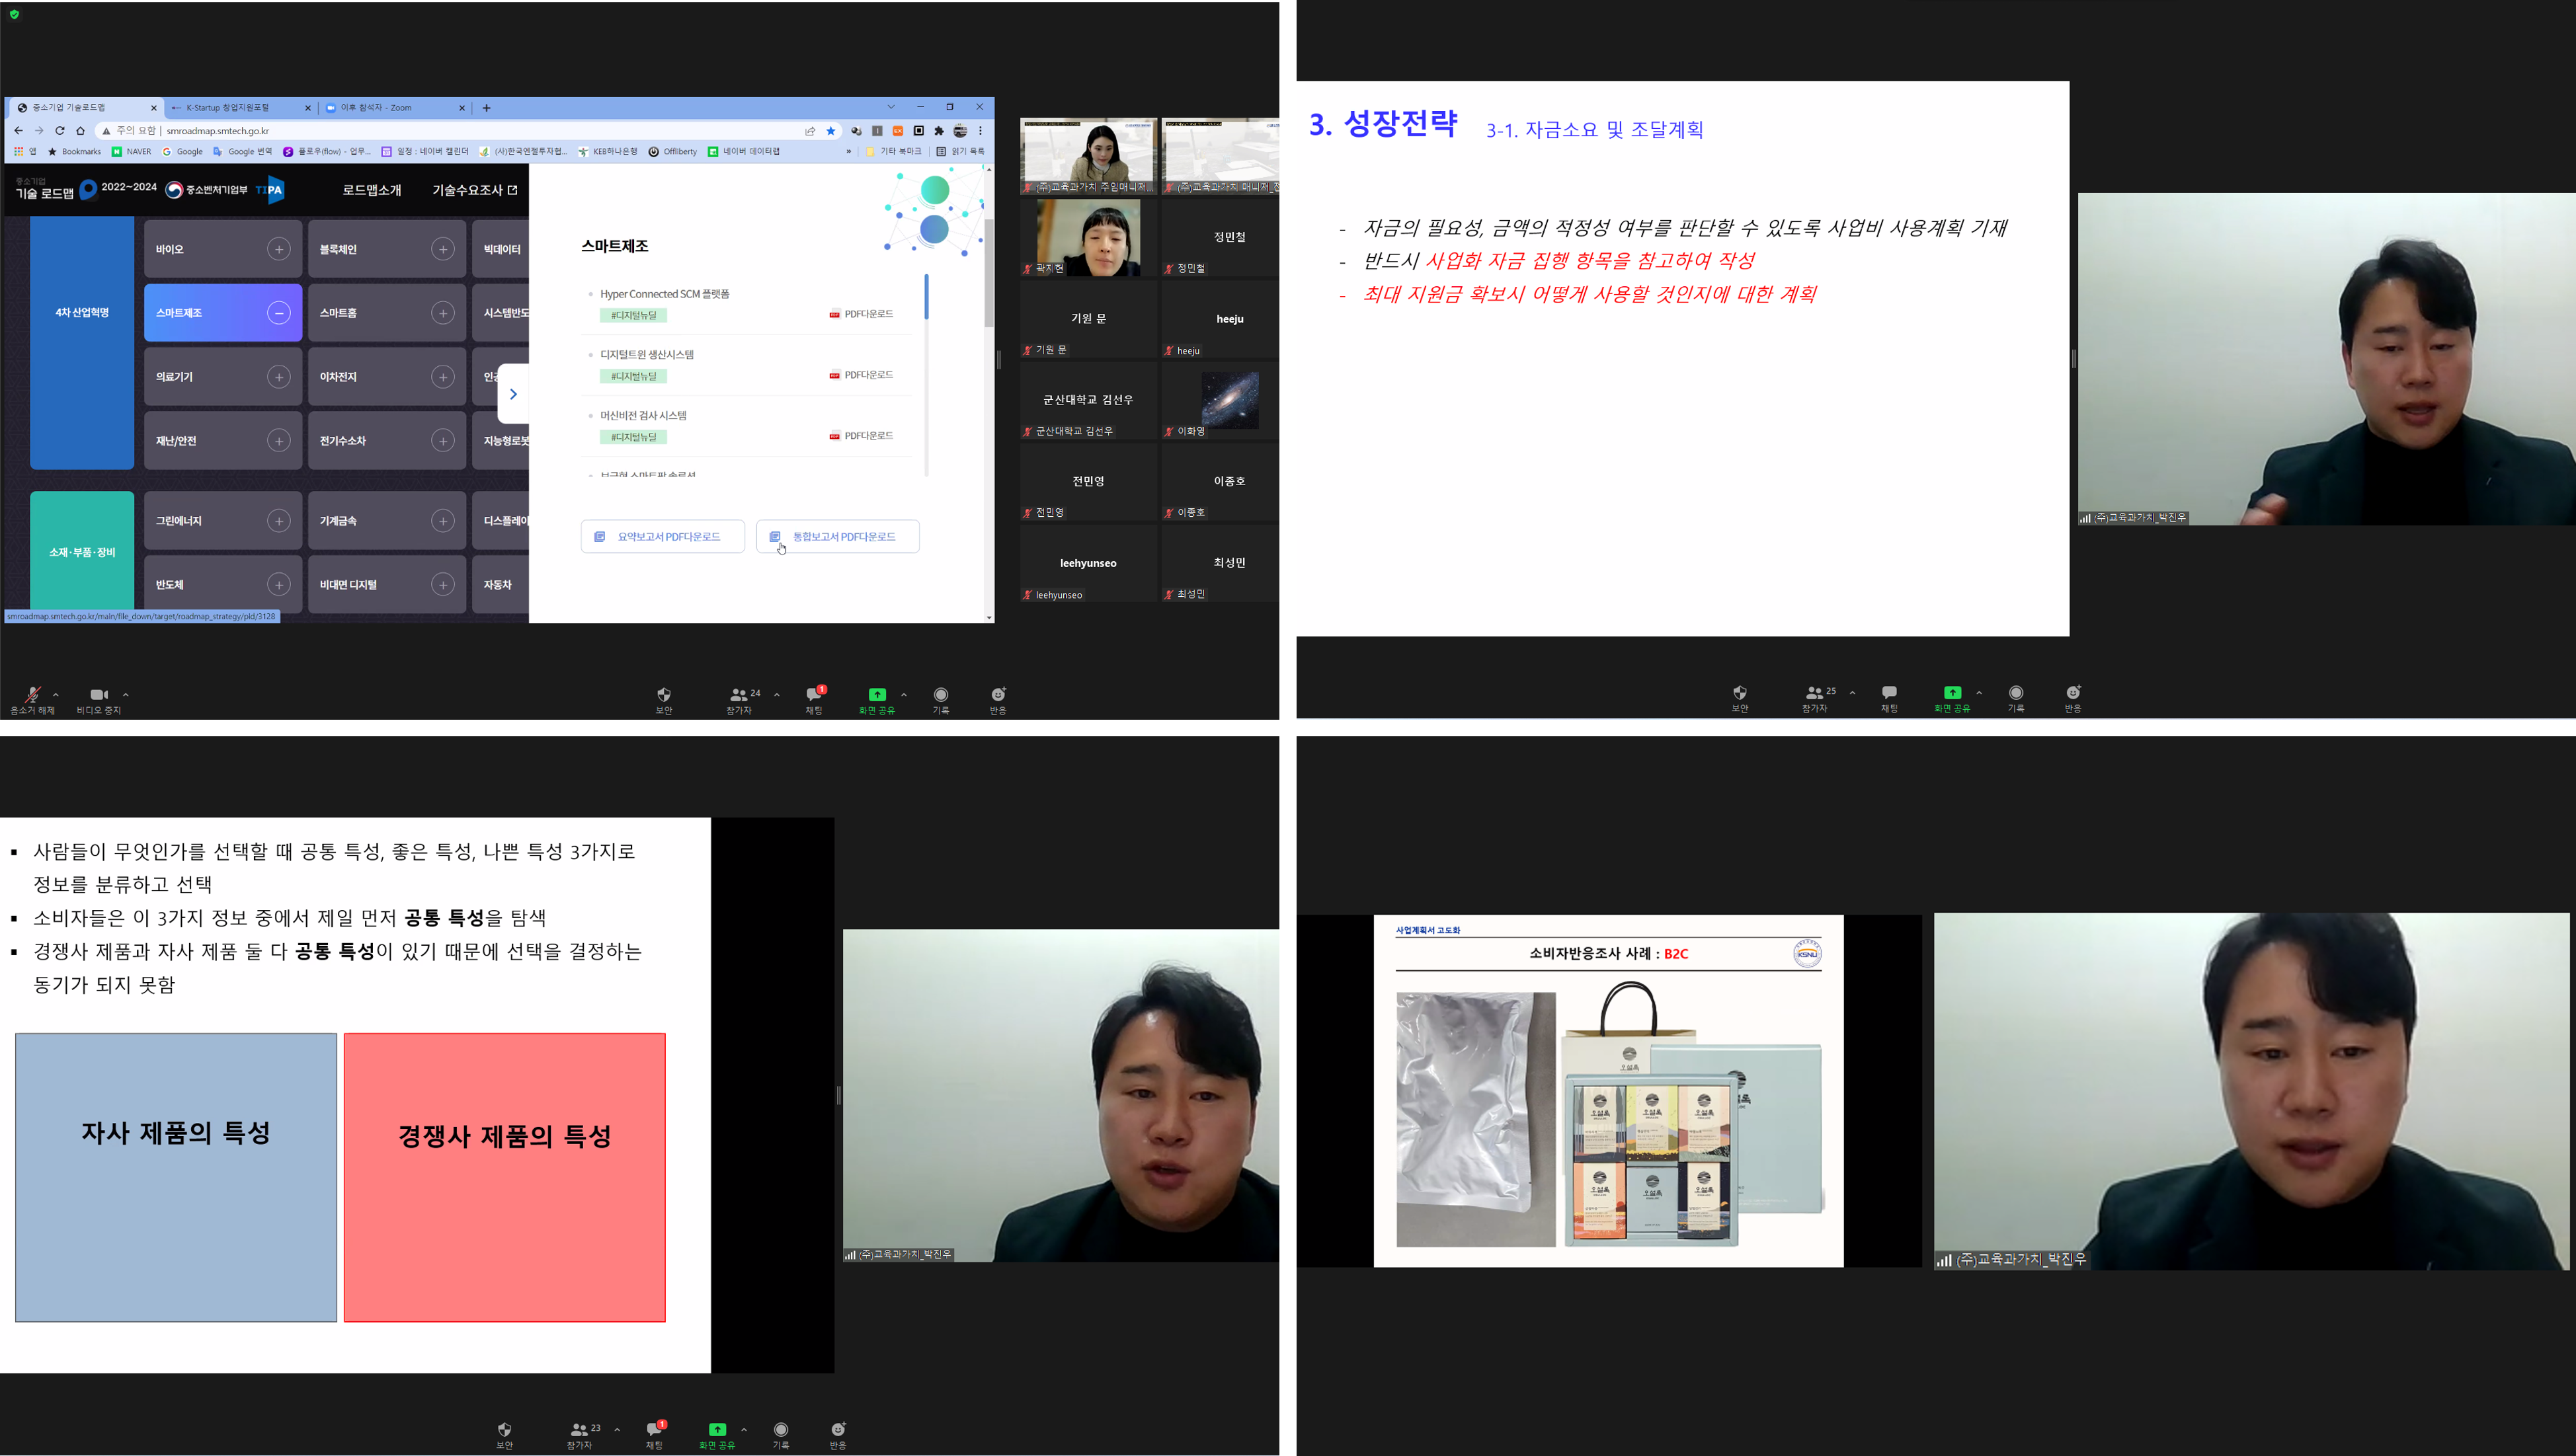Open Chat in browser-sharing Zoom window
Image resolution: width=2576 pixels, height=1456 pixels.
click(815, 700)
